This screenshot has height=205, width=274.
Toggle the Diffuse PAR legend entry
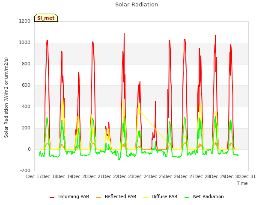coord(160,196)
